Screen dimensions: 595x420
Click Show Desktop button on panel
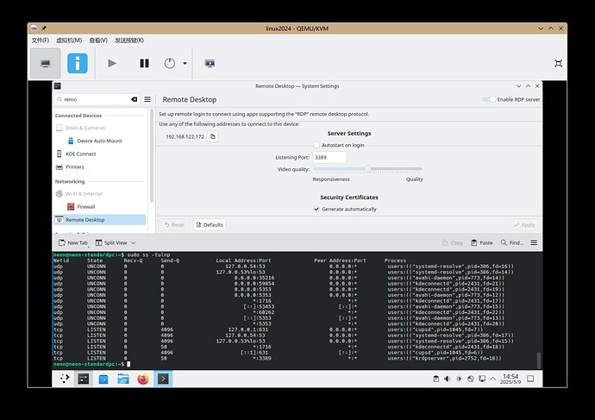[530, 379]
